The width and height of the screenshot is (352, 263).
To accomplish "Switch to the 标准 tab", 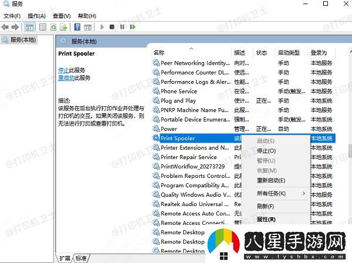I will pos(81,258).
